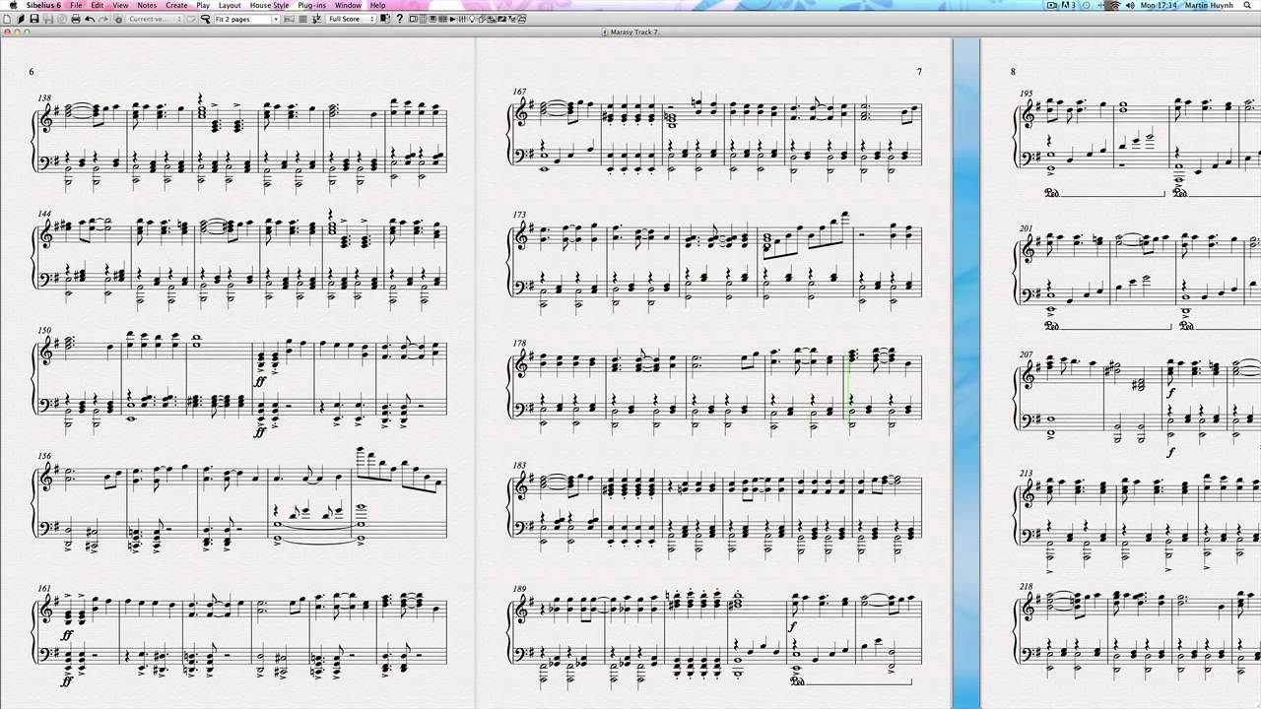Open the View menu

[120, 5]
